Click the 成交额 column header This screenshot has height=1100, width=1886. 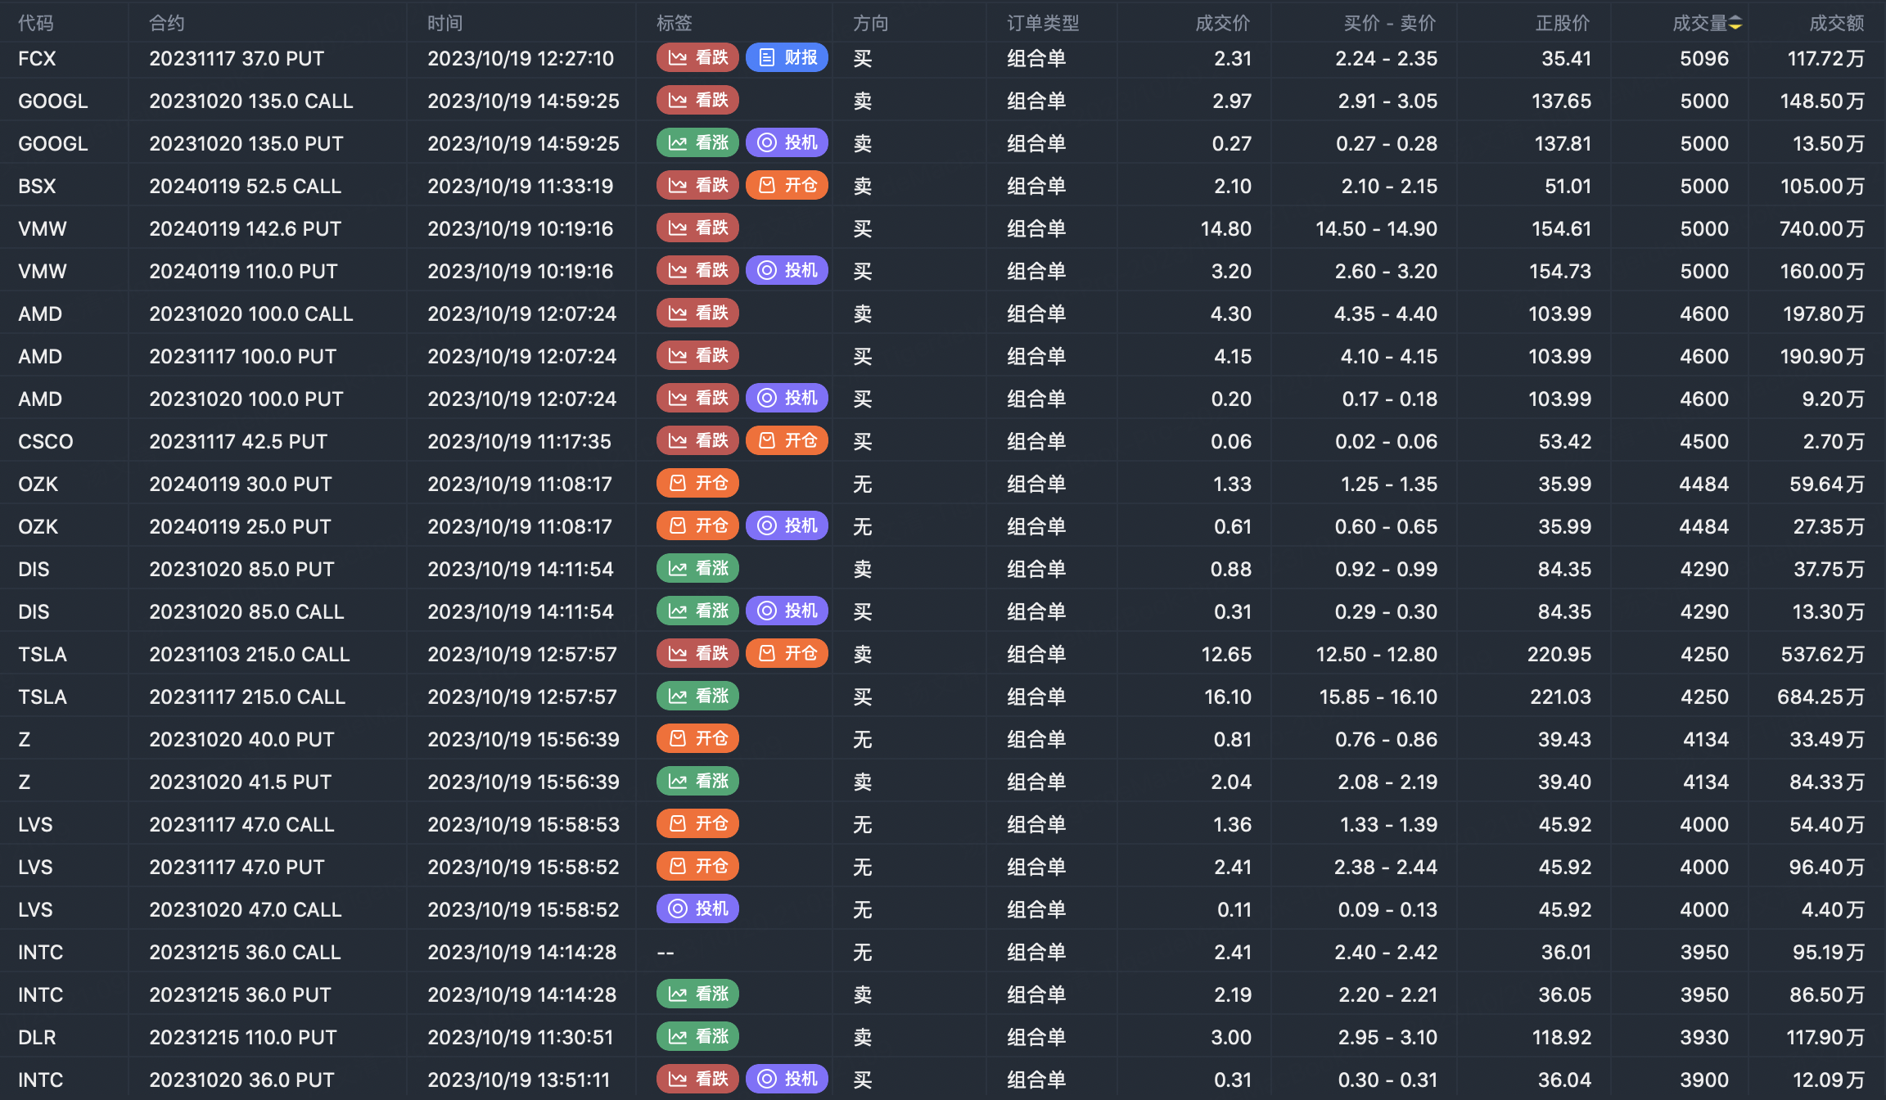[x=1837, y=23]
